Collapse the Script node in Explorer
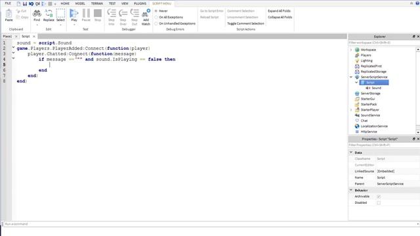 pos(356,83)
